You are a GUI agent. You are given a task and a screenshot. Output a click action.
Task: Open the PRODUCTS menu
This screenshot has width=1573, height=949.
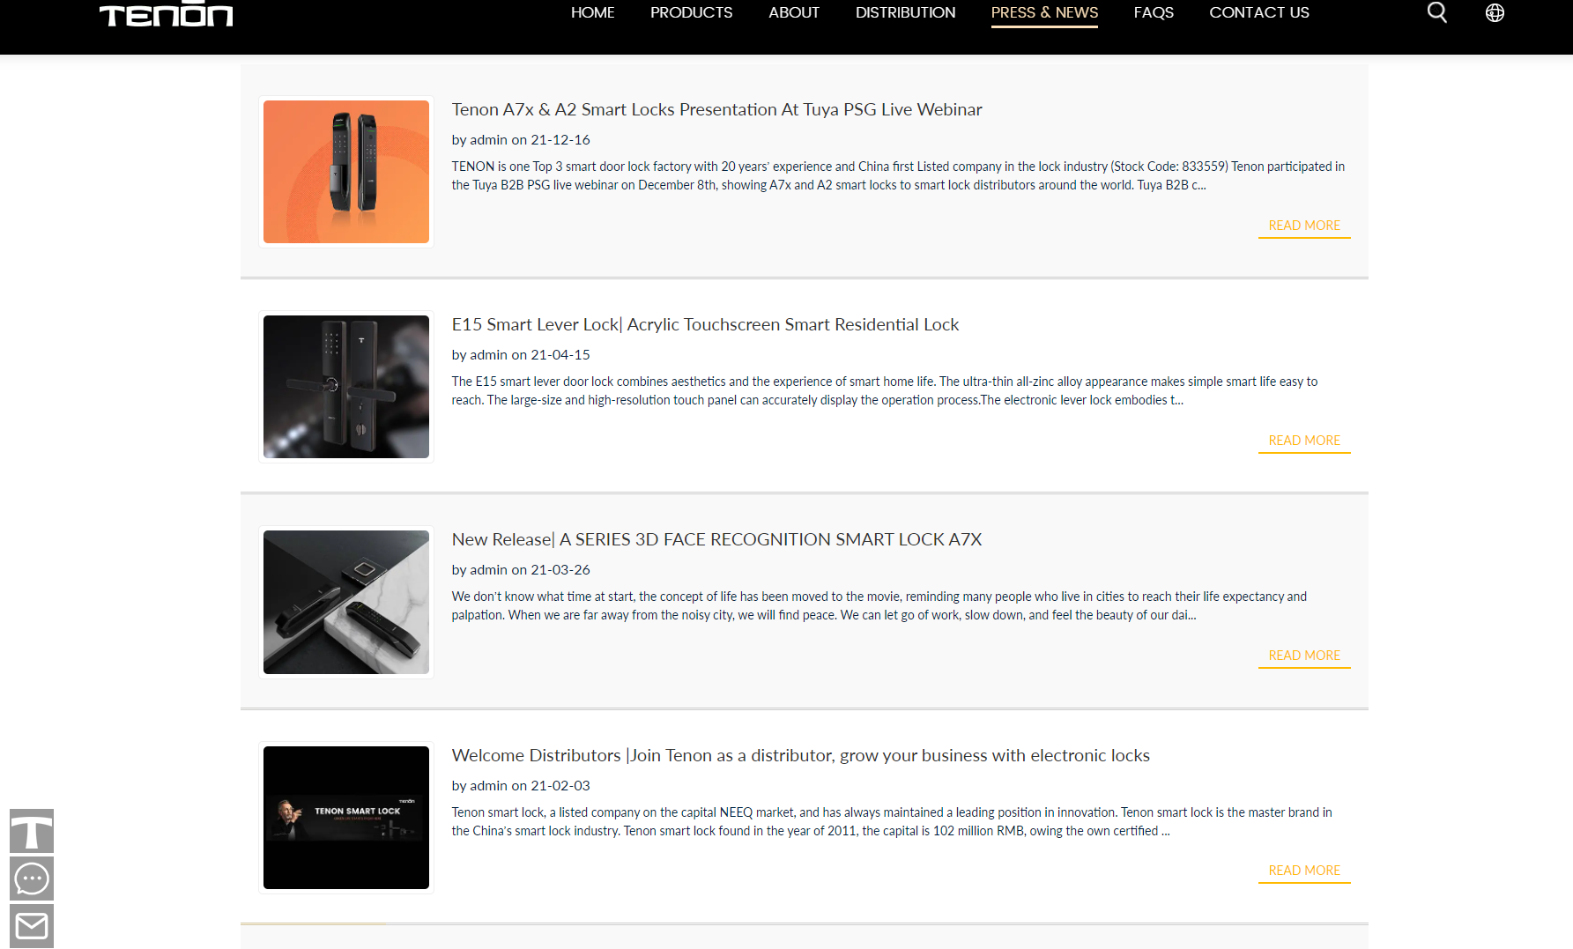pos(691,12)
